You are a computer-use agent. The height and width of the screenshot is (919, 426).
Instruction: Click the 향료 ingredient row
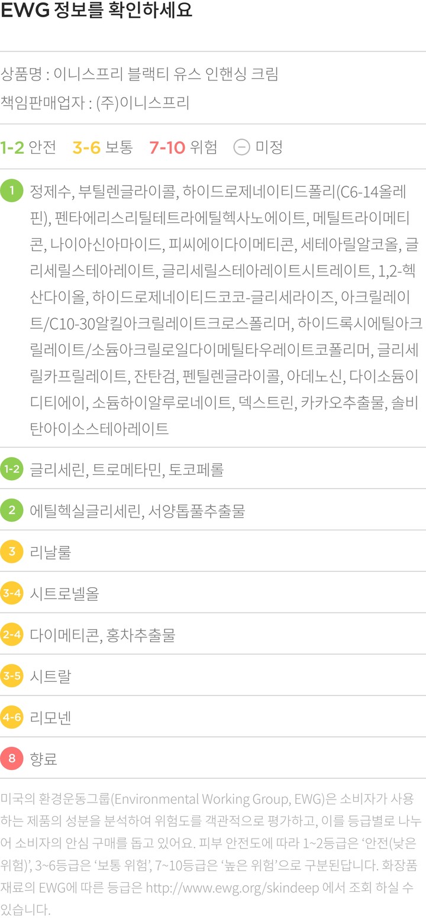pyautogui.click(x=44, y=759)
